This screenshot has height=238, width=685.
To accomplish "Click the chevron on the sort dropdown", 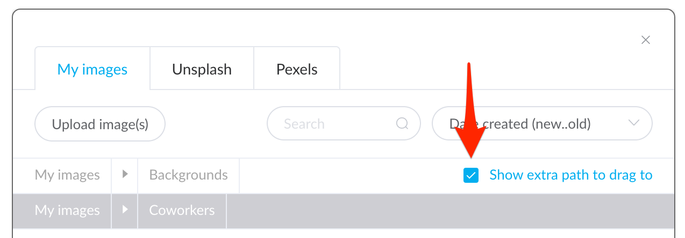I will (634, 123).
